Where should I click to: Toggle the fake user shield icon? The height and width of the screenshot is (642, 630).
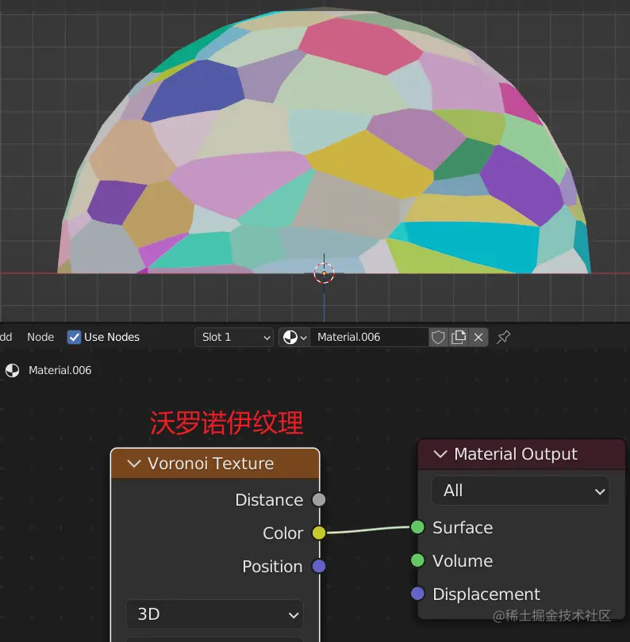click(438, 338)
